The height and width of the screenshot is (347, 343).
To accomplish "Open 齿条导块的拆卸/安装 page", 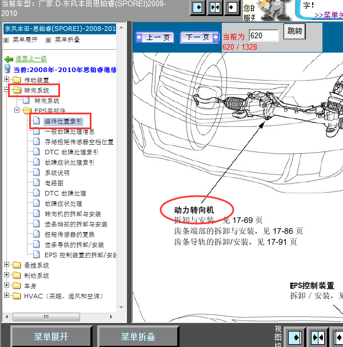I will point(74,245).
